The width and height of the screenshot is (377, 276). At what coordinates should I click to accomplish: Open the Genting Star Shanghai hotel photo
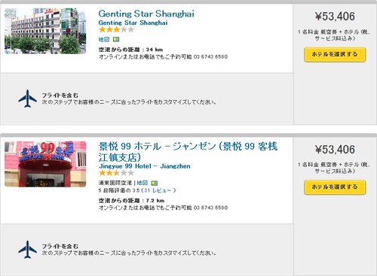click(x=45, y=31)
